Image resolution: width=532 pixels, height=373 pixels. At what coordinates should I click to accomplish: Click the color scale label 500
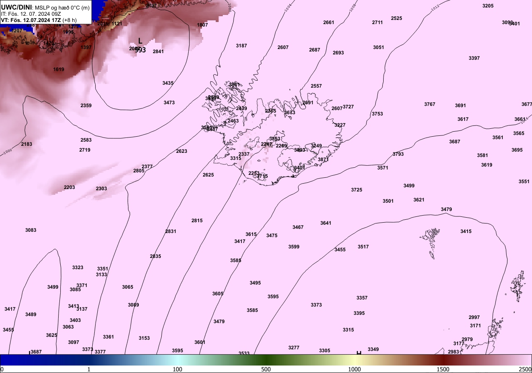point(266,369)
